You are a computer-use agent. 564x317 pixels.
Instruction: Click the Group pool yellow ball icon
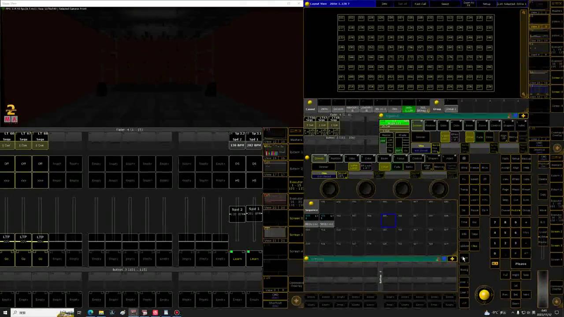tap(437, 103)
